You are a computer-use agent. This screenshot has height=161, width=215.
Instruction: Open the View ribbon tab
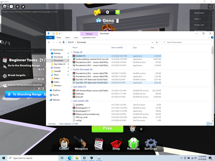(76, 37)
